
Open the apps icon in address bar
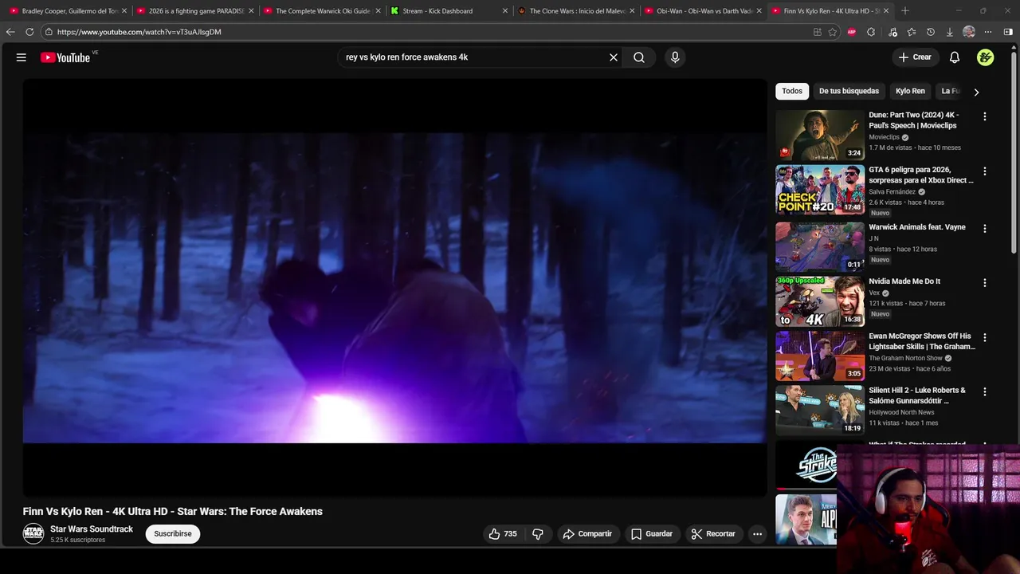[x=818, y=32]
